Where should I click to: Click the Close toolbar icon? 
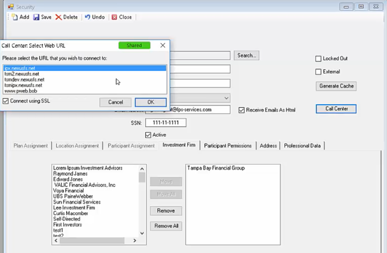[114, 17]
